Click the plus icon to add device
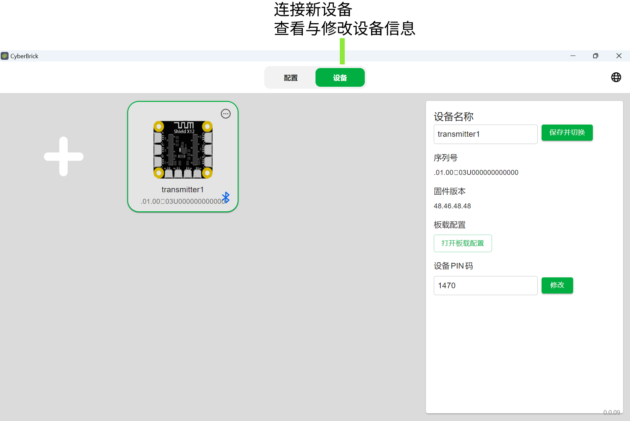This screenshot has height=421, width=630. click(x=63, y=156)
